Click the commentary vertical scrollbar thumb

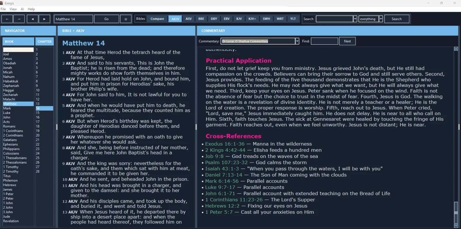click(456, 212)
